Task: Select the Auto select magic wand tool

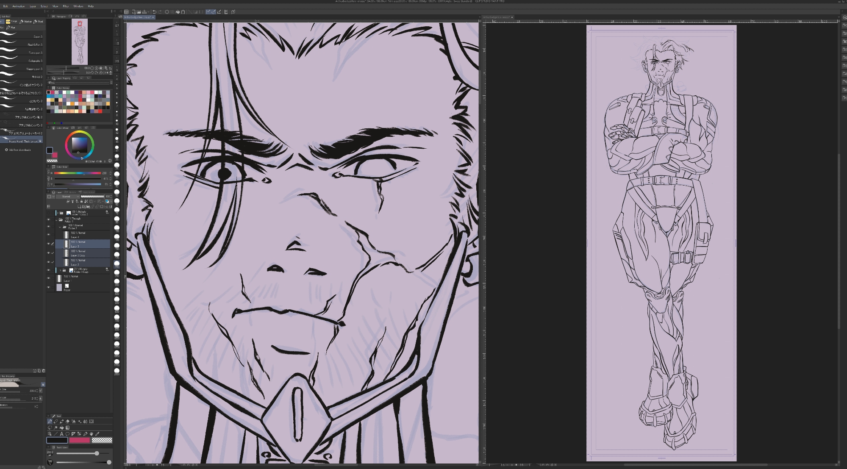Action: point(56,427)
